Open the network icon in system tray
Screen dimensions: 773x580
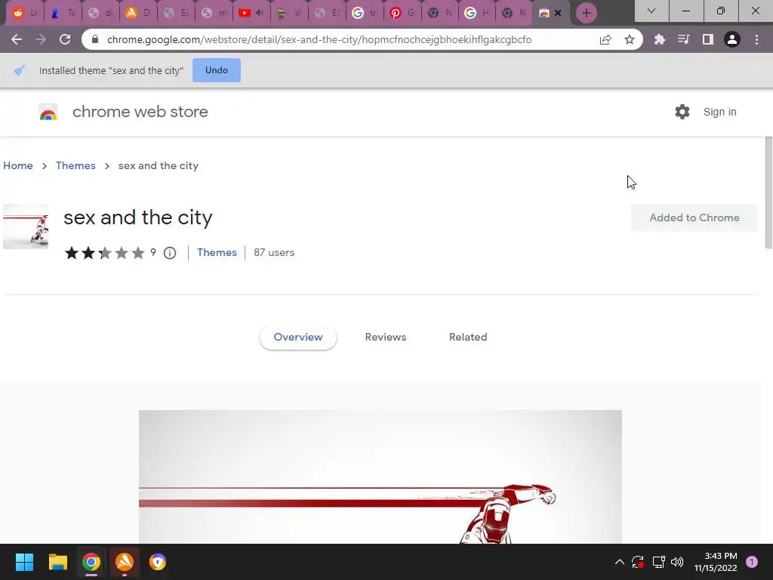[658, 562]
